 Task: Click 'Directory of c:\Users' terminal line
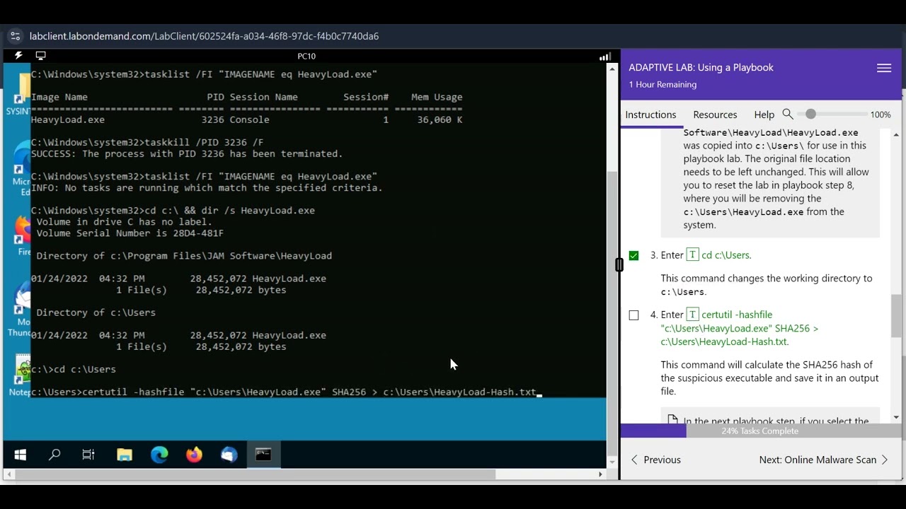coord(96,312)
